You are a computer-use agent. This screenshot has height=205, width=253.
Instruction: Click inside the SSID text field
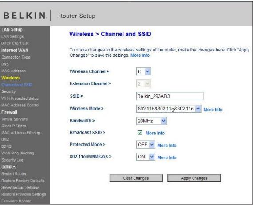(x=170, y=96)
